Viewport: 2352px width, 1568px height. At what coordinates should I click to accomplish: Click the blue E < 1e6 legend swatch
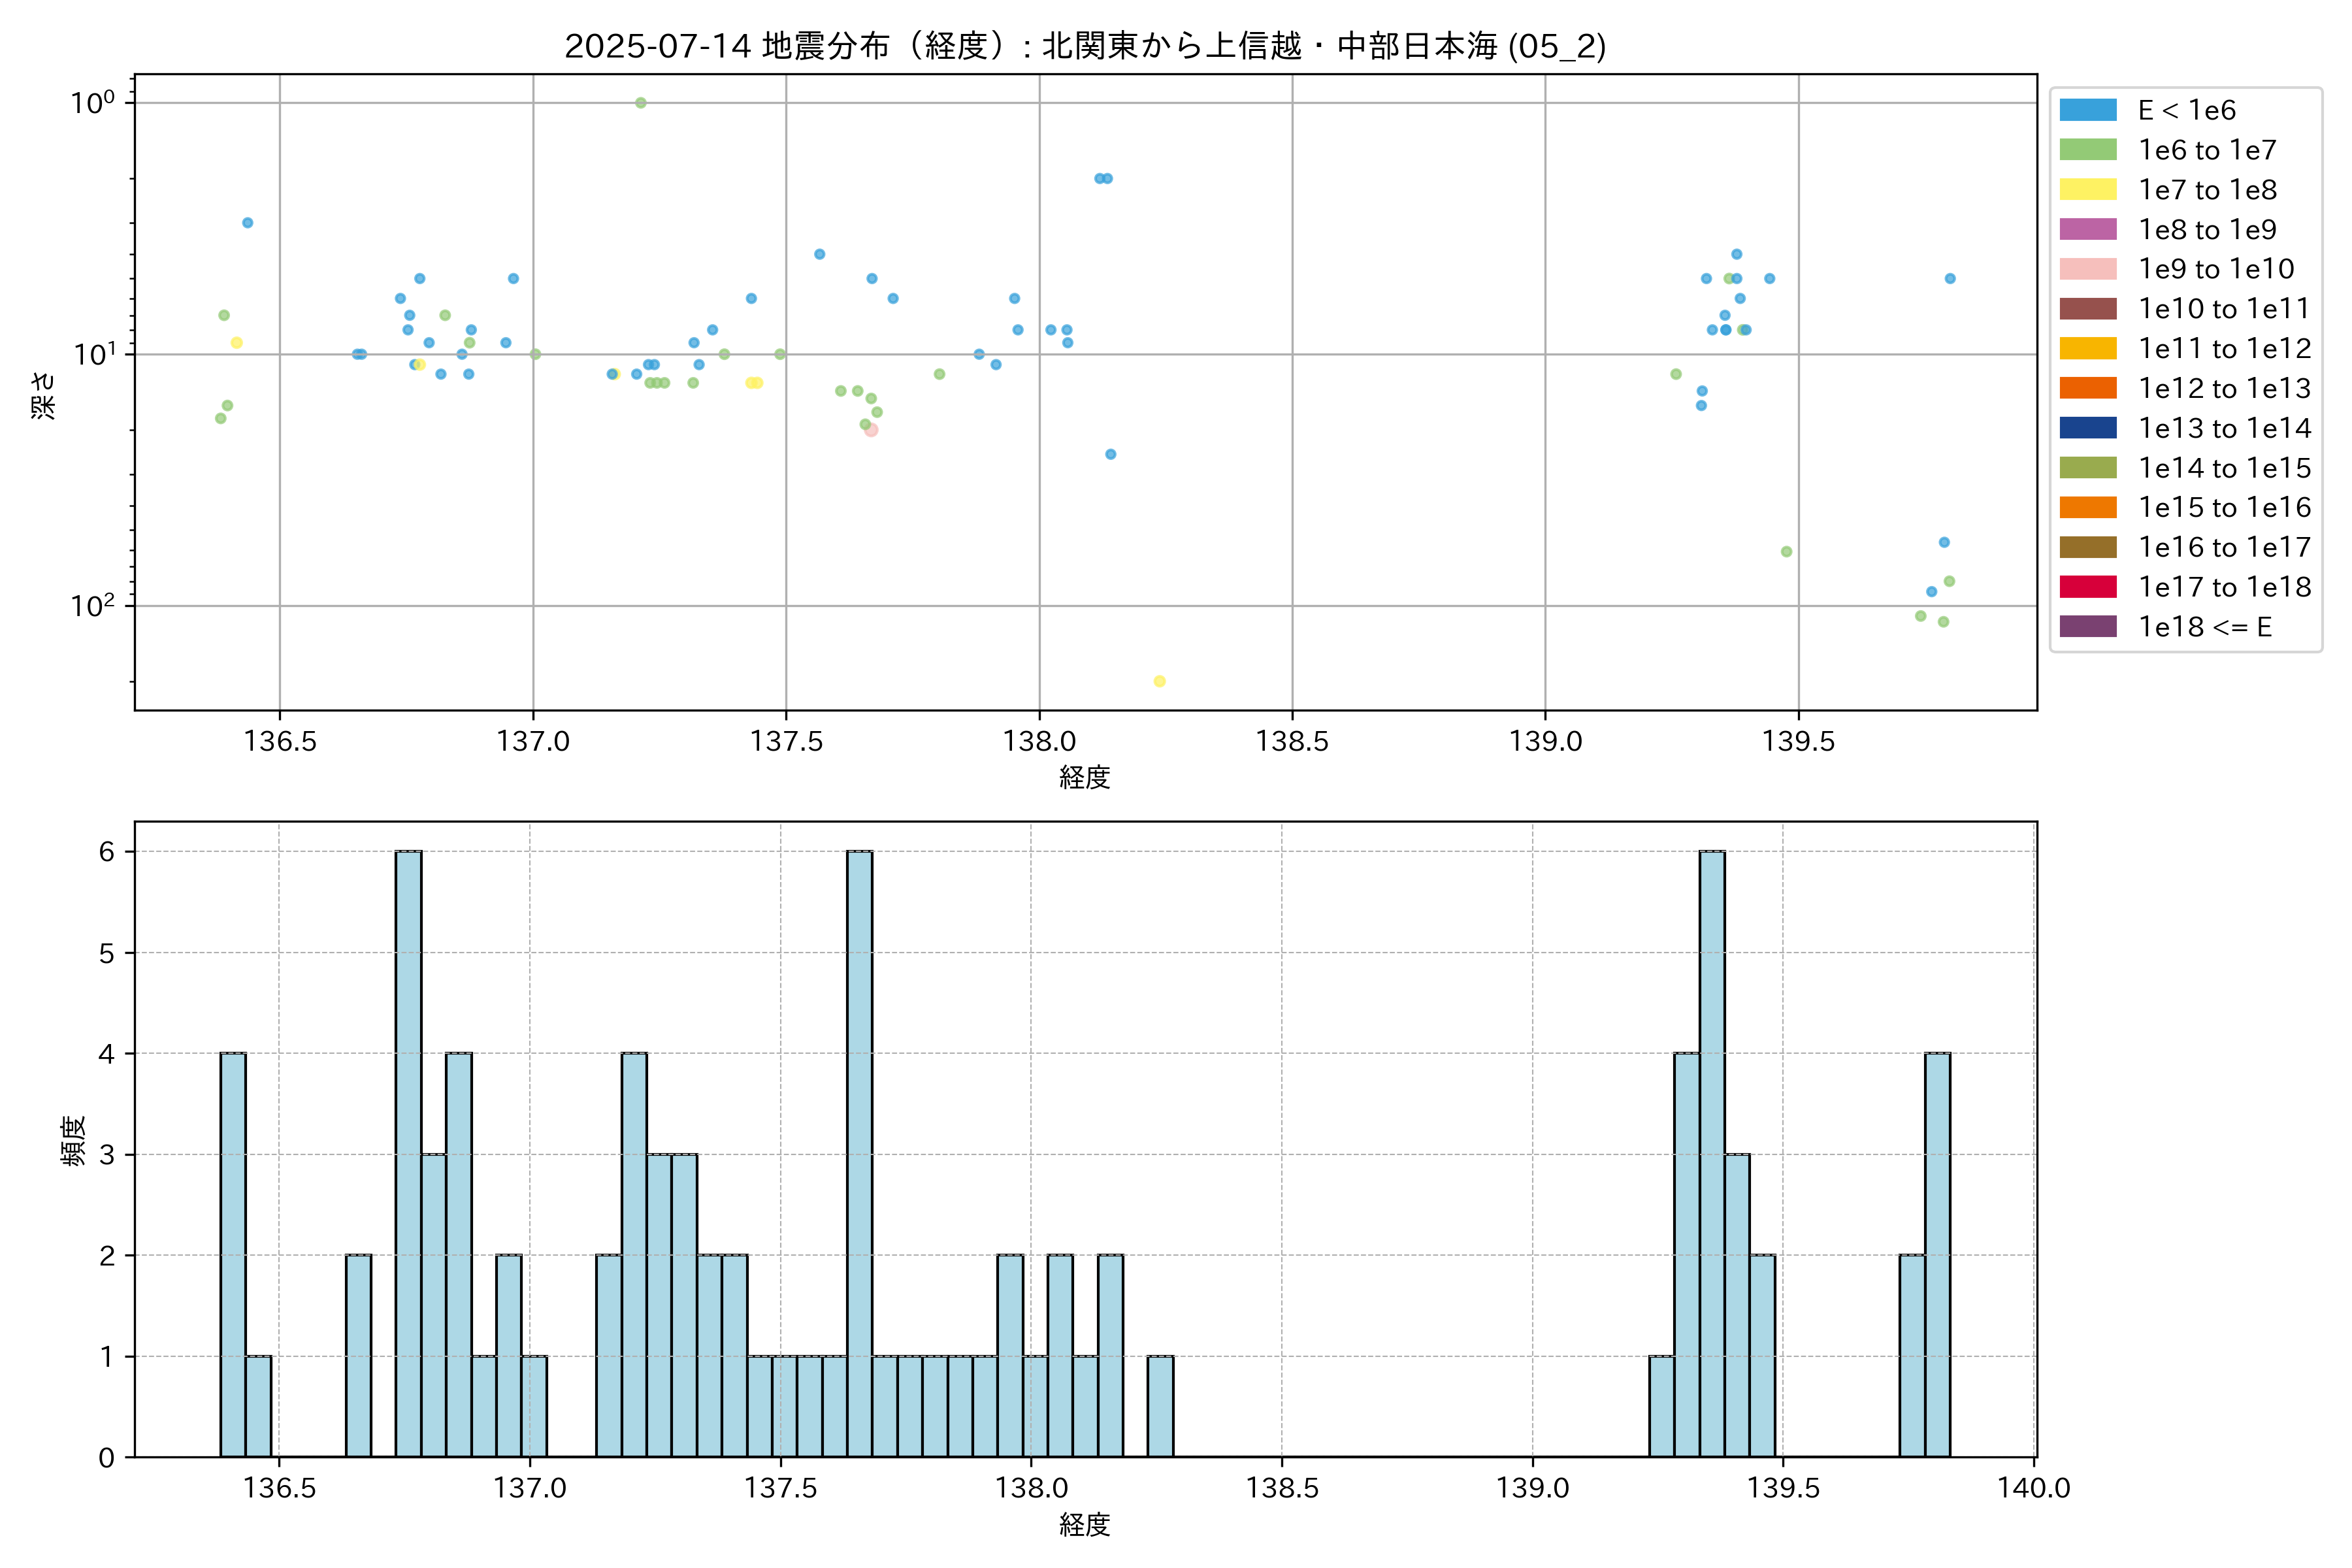point(2087,110)
